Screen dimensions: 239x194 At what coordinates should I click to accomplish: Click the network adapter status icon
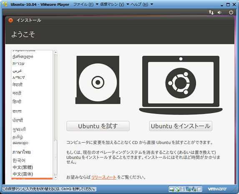point(188,189)
